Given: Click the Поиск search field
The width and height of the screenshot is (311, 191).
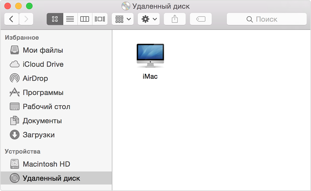Looking at the screenshot, I should point(267,19).
